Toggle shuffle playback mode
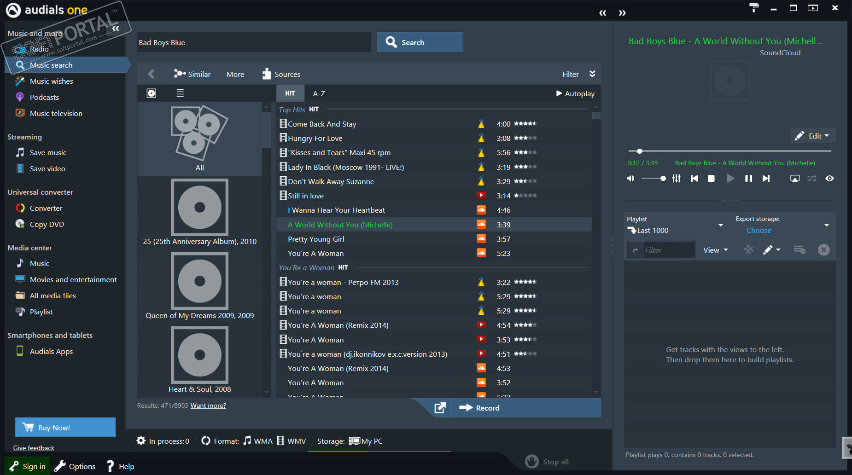852x475 pixels. [812, 178]
